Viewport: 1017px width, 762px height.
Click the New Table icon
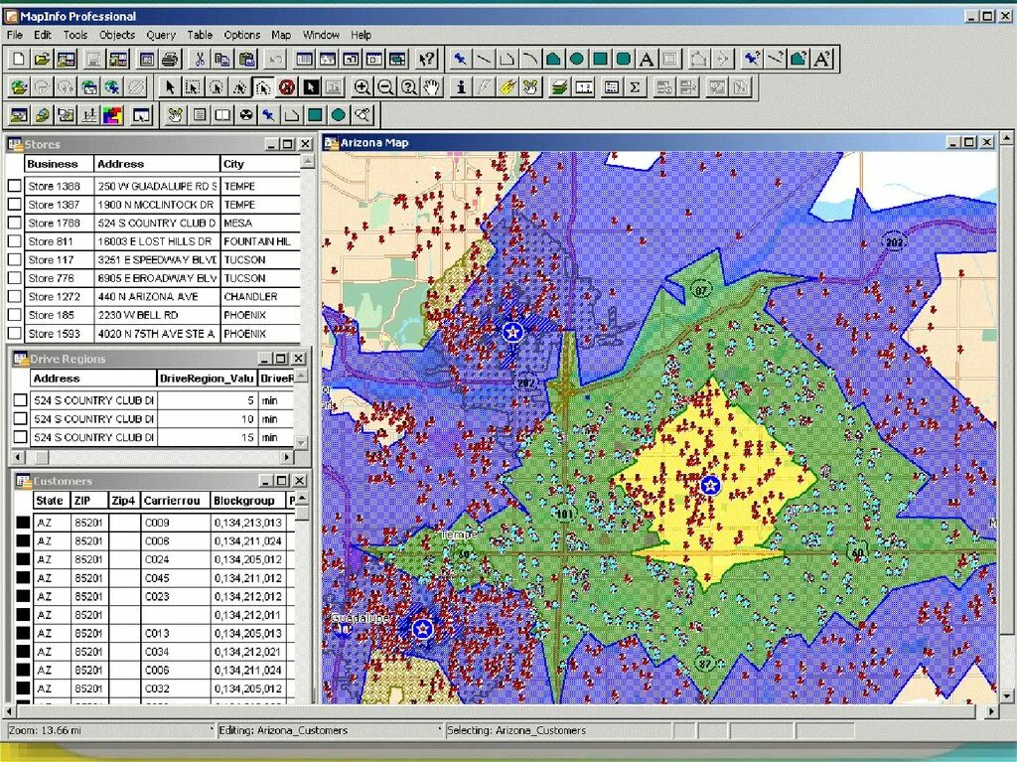click(x=19, y=60)
